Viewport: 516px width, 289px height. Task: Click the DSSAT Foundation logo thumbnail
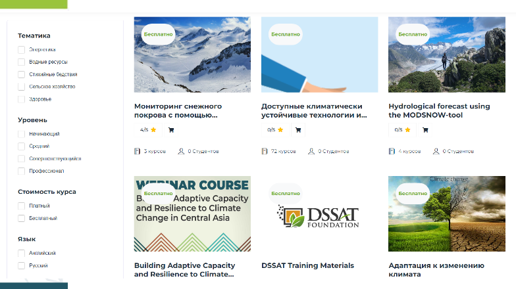[x=320, y=214]
